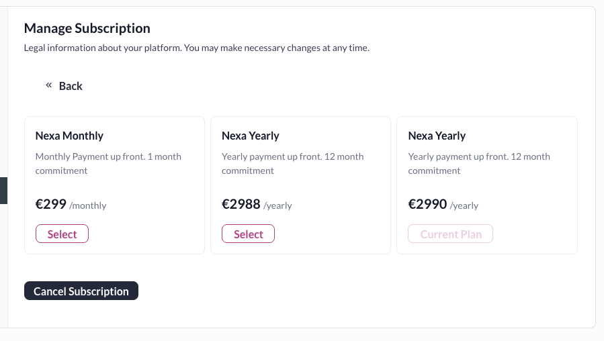The height and width of the screenshot is (341, 604).
Task: Select the Nexa Monthly plan
Action: (x=62, y=234)
